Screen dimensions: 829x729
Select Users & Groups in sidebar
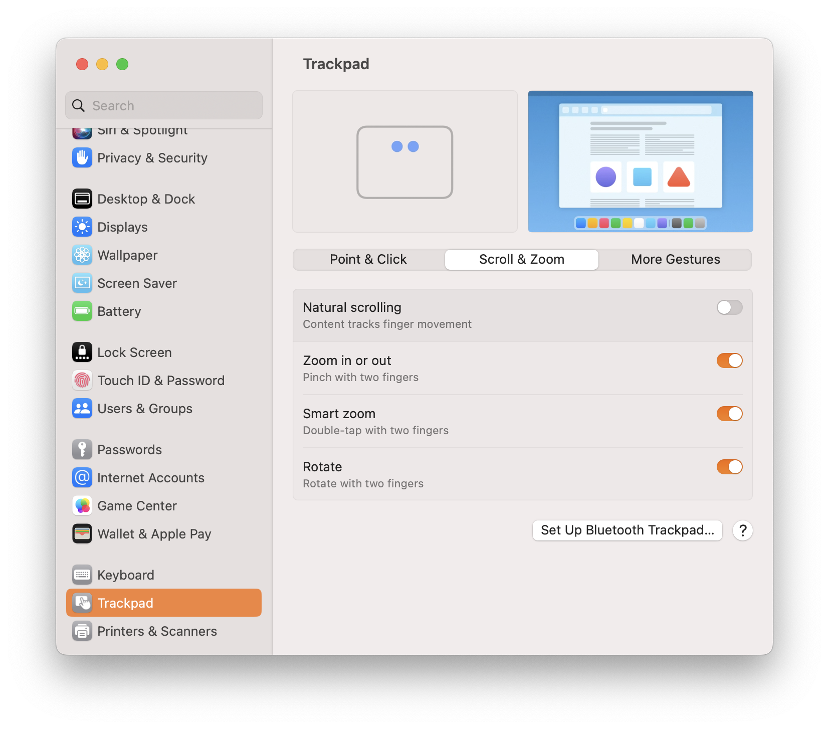144,408
